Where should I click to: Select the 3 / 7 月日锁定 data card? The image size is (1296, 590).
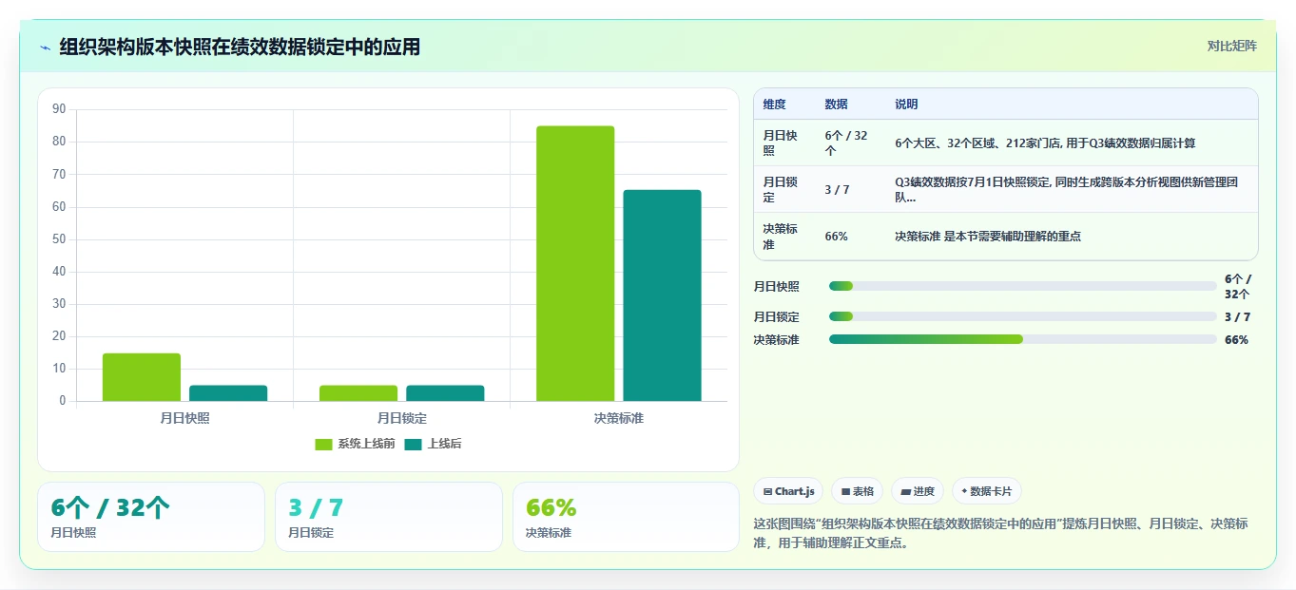[x=389, y=517]
